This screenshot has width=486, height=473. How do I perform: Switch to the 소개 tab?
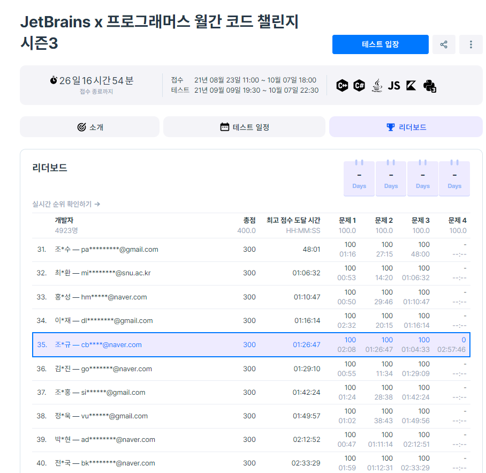click(89, 127)
